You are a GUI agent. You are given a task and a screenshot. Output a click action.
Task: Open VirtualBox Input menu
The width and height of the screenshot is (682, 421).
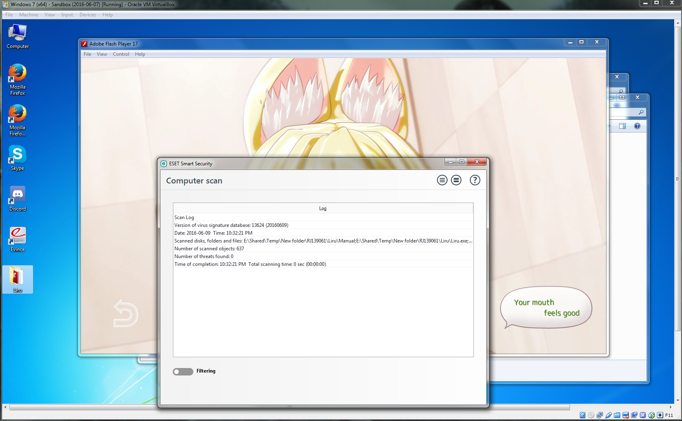tap(67, 15)
